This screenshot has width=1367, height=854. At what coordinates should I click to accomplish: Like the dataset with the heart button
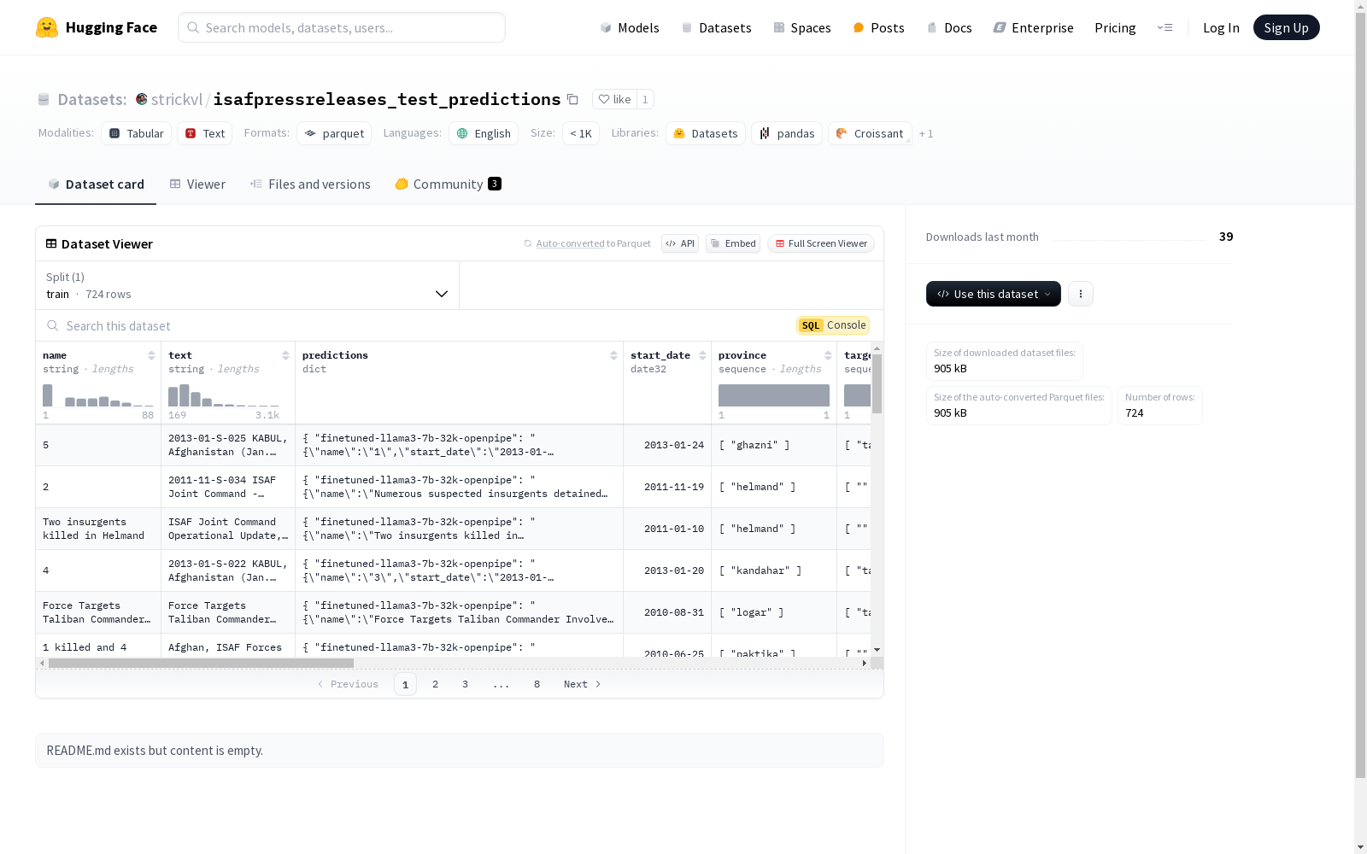tap(614, 99)
